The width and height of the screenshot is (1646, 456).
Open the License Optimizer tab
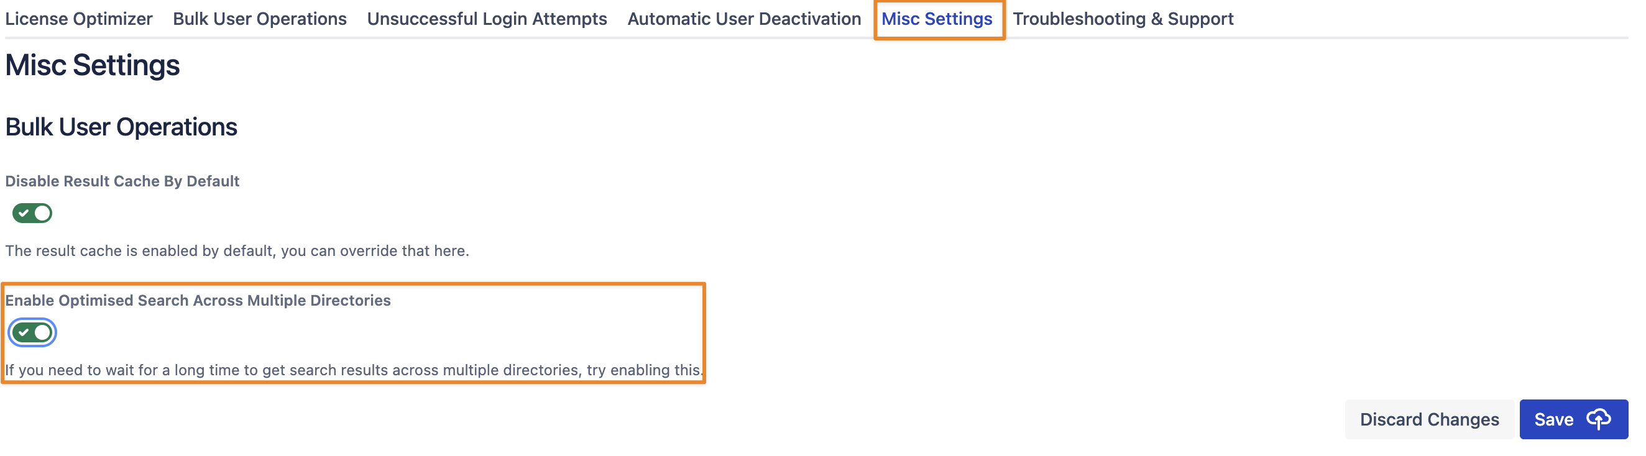click(x=78, y=19)
